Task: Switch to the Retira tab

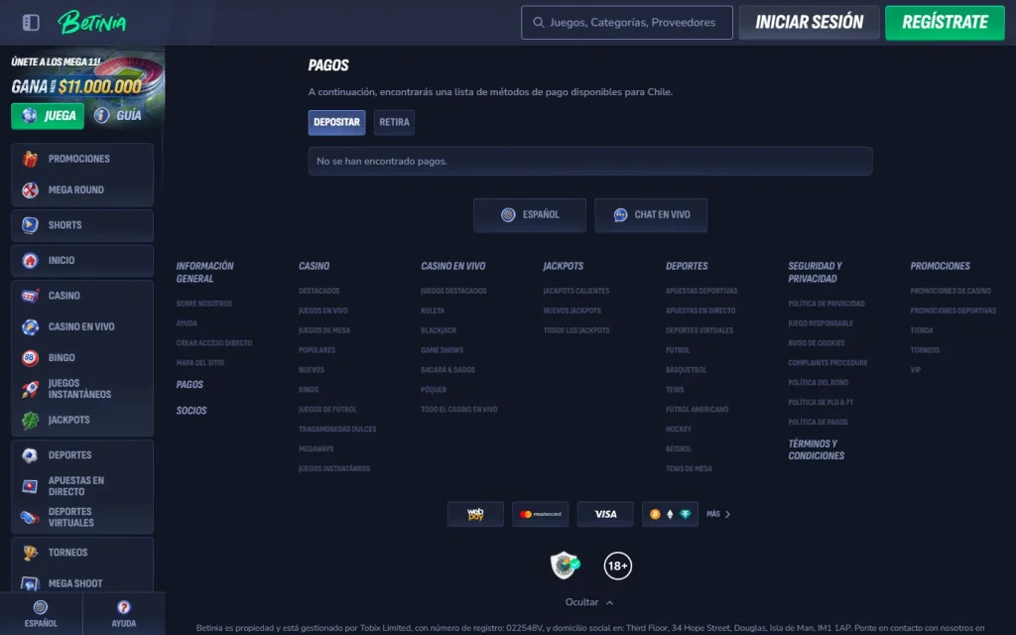Action: (394, 122)
